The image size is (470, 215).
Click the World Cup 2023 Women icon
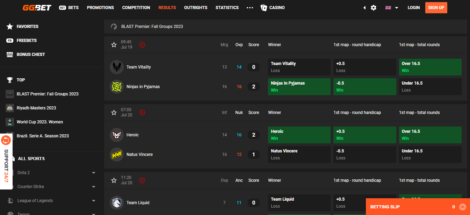(x=10, y=122)
